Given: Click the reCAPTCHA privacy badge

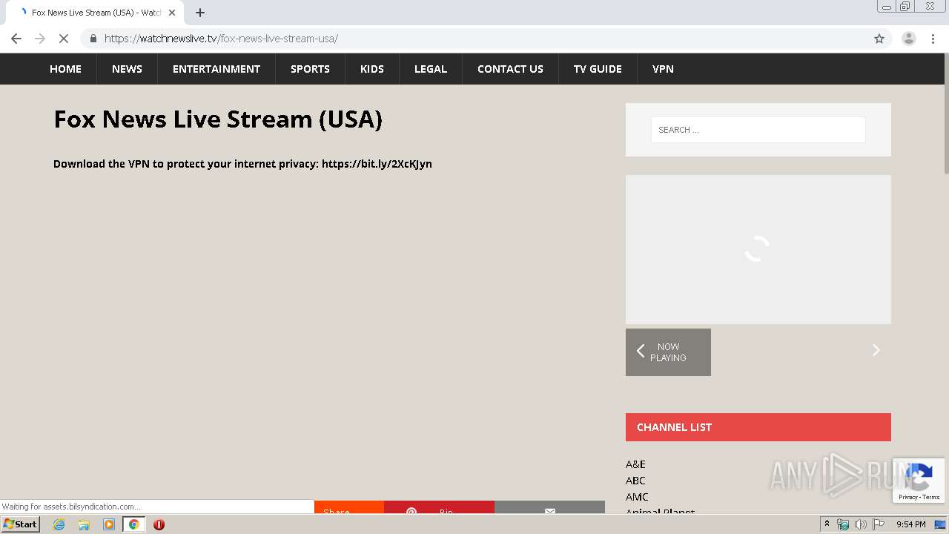Looking at the screenshot, I should [919, 481].
